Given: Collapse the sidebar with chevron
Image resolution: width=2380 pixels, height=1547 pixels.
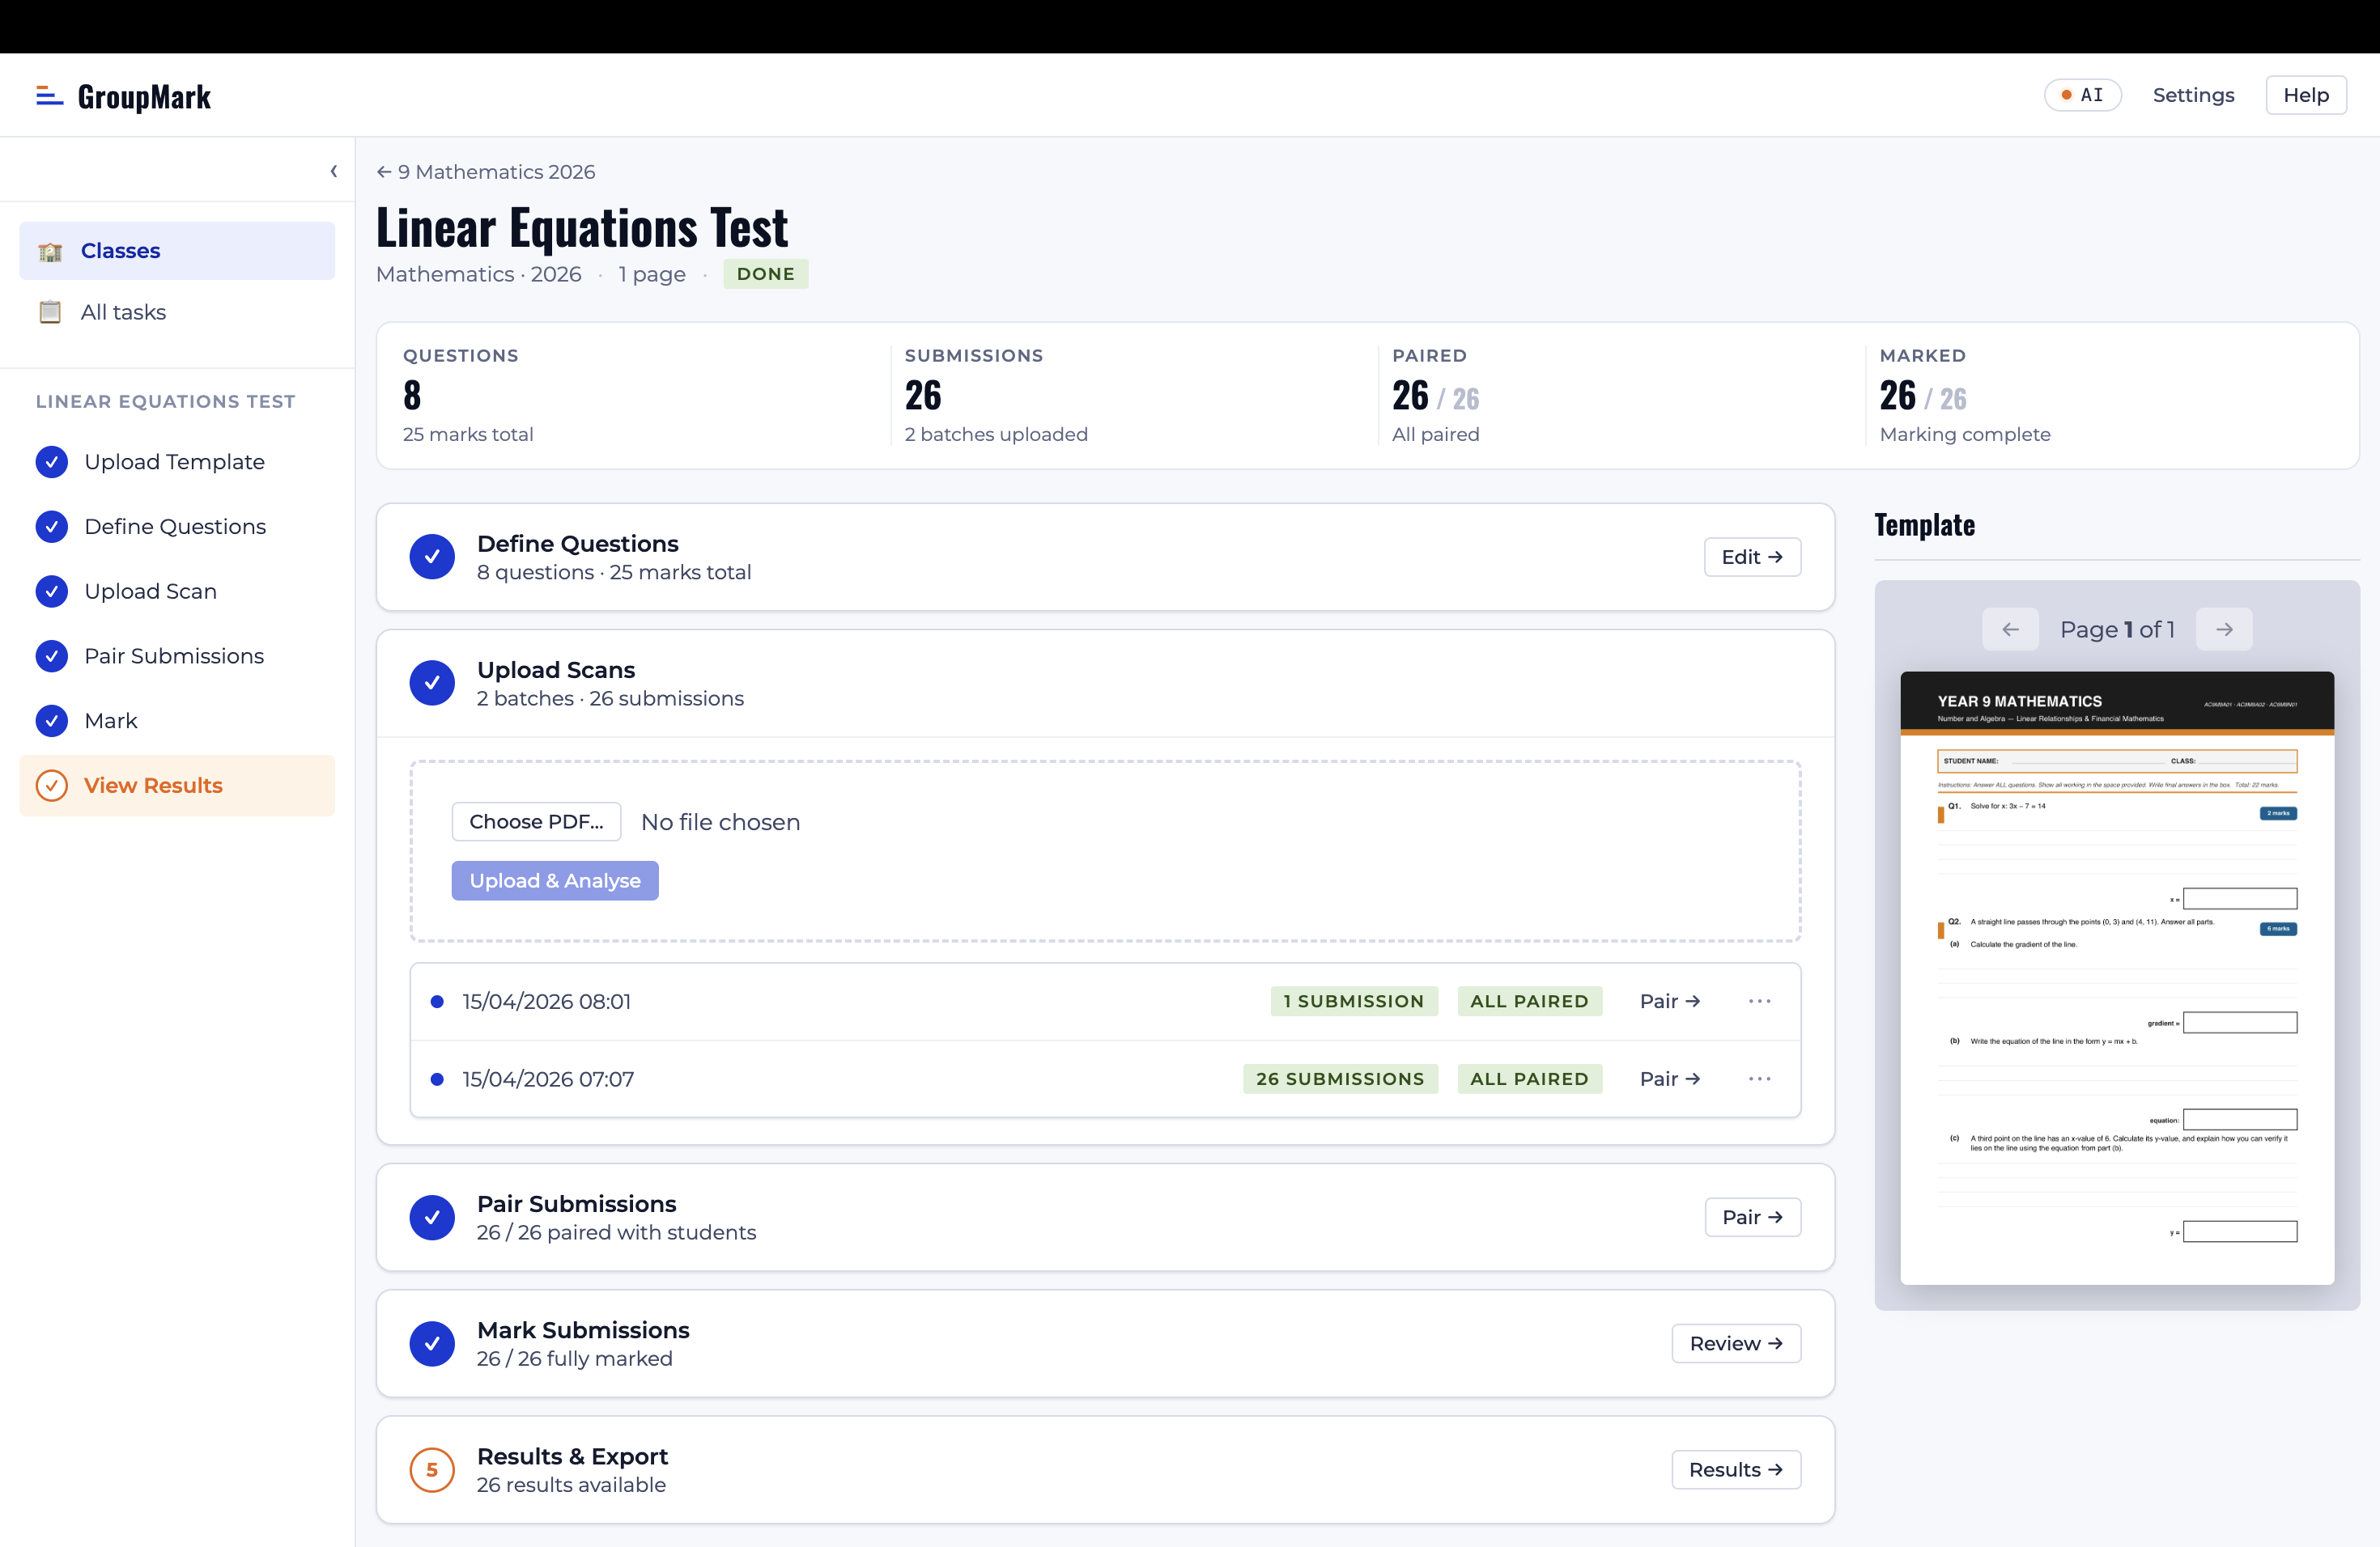Looking at the screenshot, I should tap(334, 171).
